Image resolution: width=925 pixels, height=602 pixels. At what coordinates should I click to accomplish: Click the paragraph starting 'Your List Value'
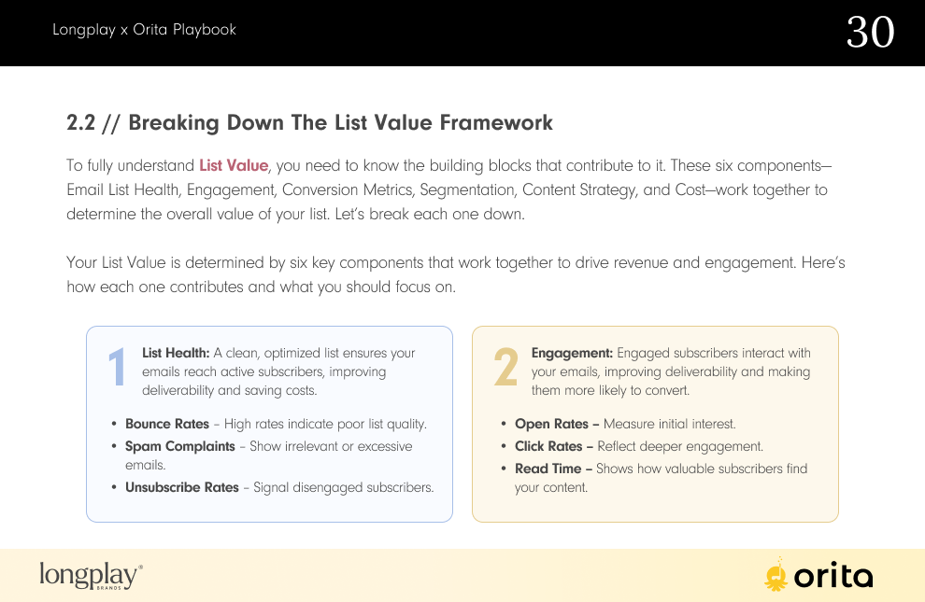pyautogui.click(x=455, y=274)
